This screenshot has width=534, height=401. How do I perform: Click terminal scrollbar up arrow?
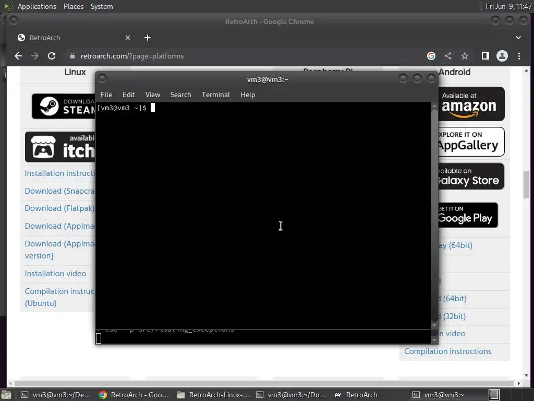[x=434, y=106]
